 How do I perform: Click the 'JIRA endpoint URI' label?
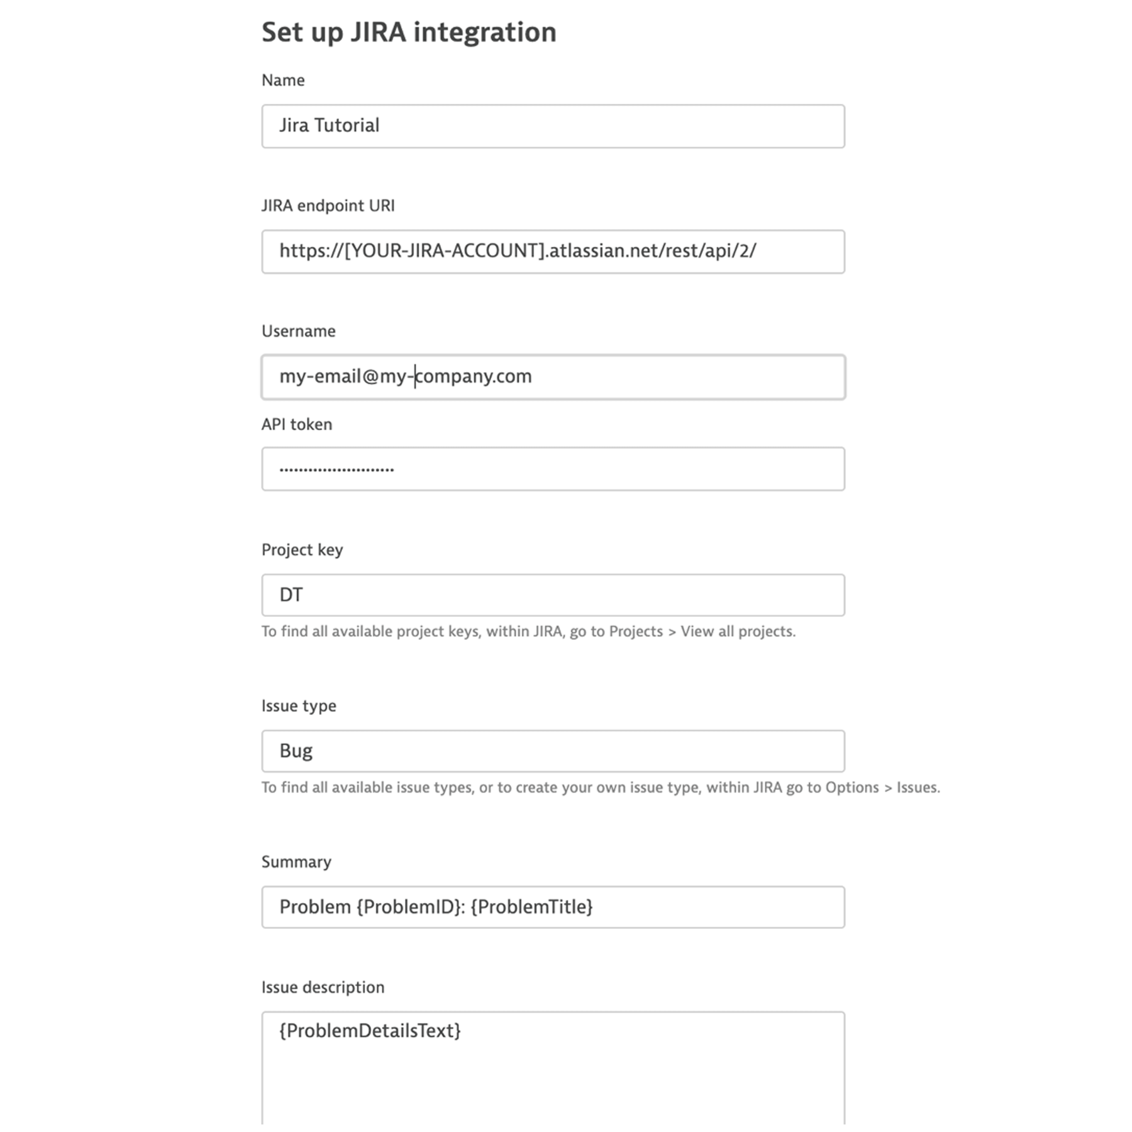[329, 205]
